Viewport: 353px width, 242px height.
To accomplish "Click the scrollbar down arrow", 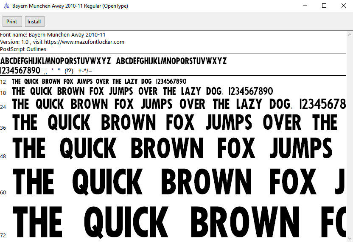I will pyautogui.click(x=350, y=239).
